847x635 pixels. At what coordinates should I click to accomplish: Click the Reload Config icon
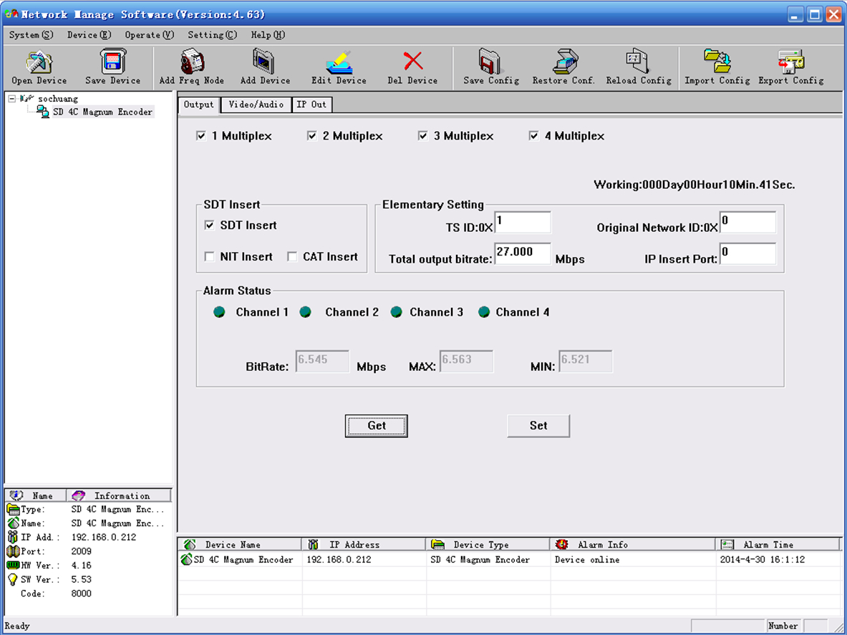click(639, 62)
